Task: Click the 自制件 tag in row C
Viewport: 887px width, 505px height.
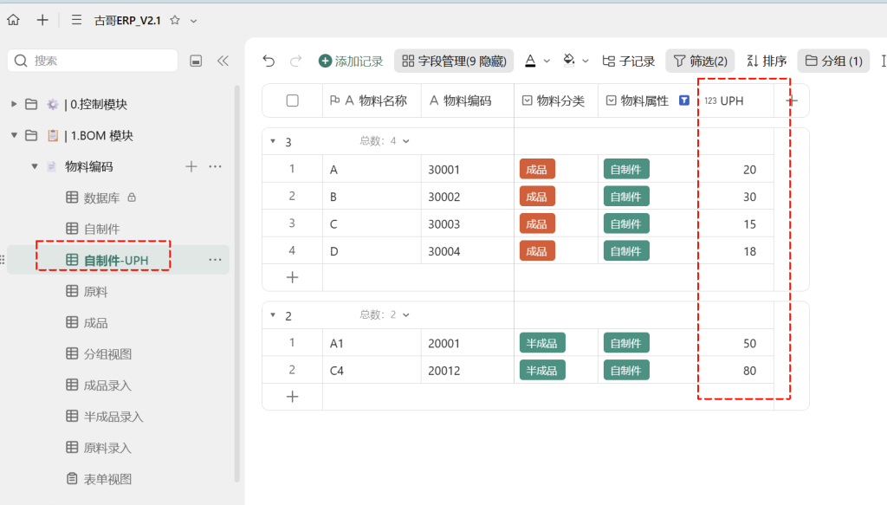Action: (x=626, y=223)
